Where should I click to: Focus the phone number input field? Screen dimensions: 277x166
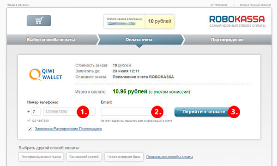pos(69,112)
